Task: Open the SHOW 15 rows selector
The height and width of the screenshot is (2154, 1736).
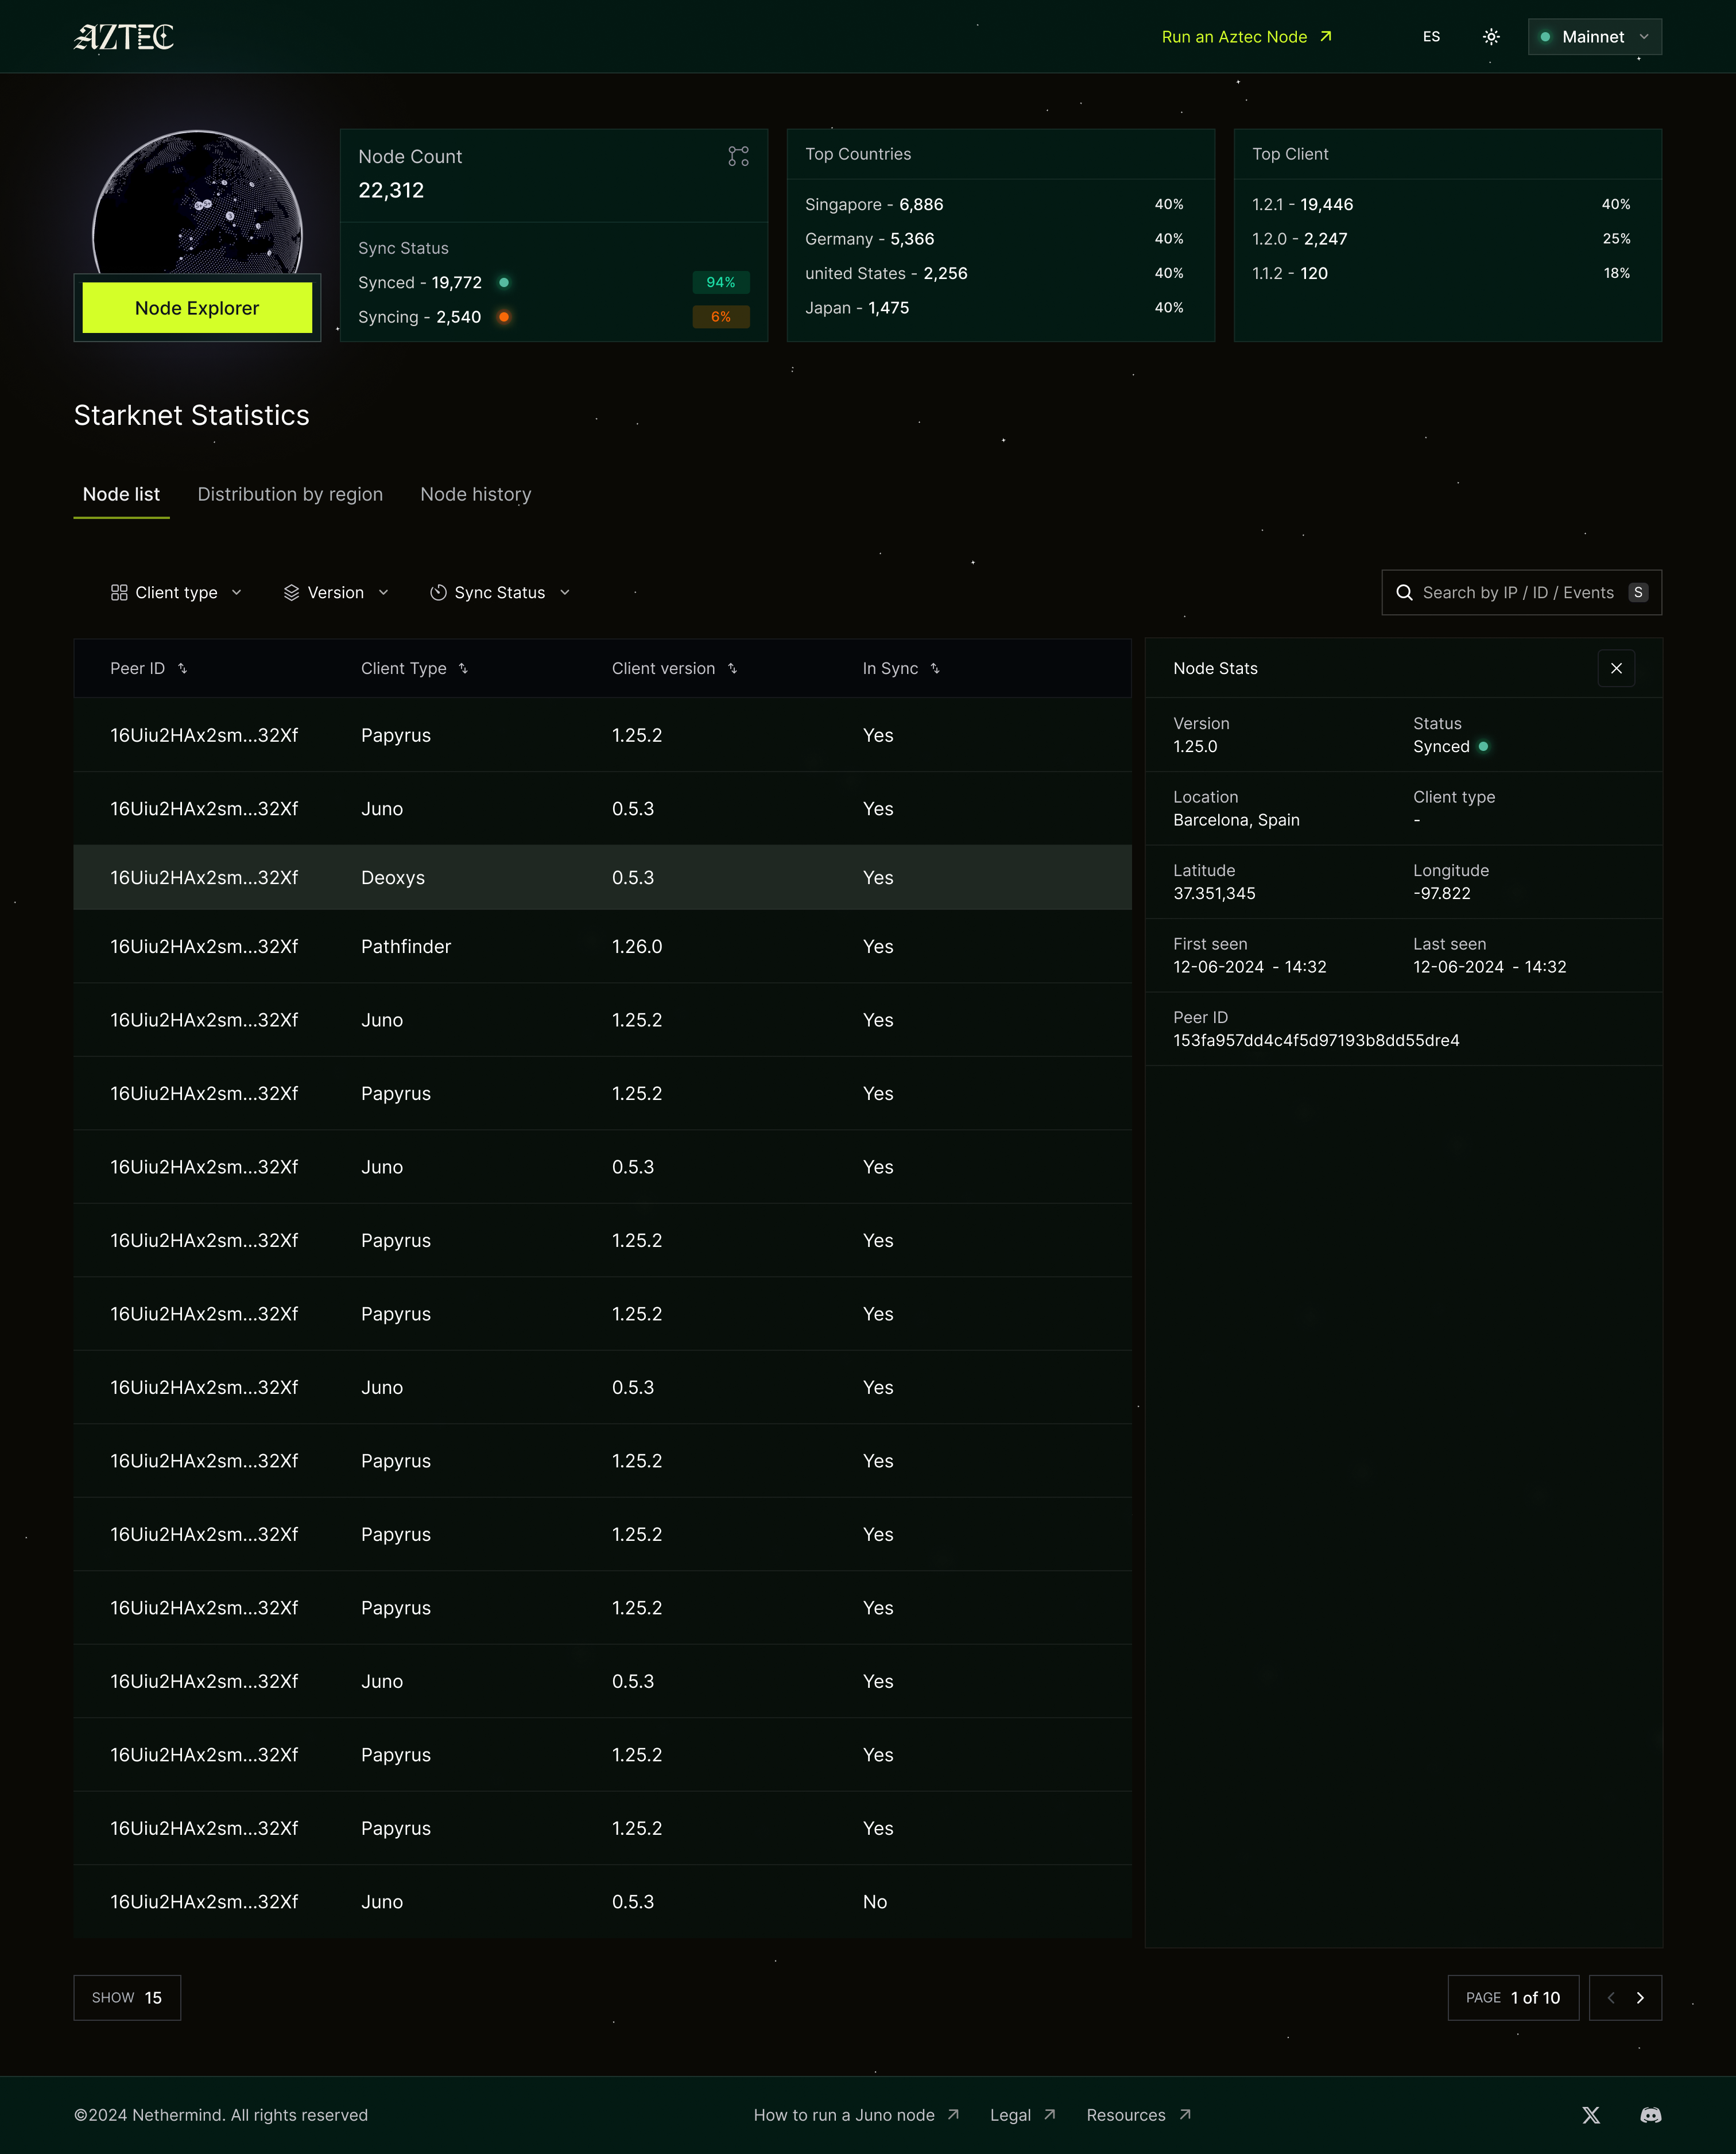Action: click(127, 1998)
